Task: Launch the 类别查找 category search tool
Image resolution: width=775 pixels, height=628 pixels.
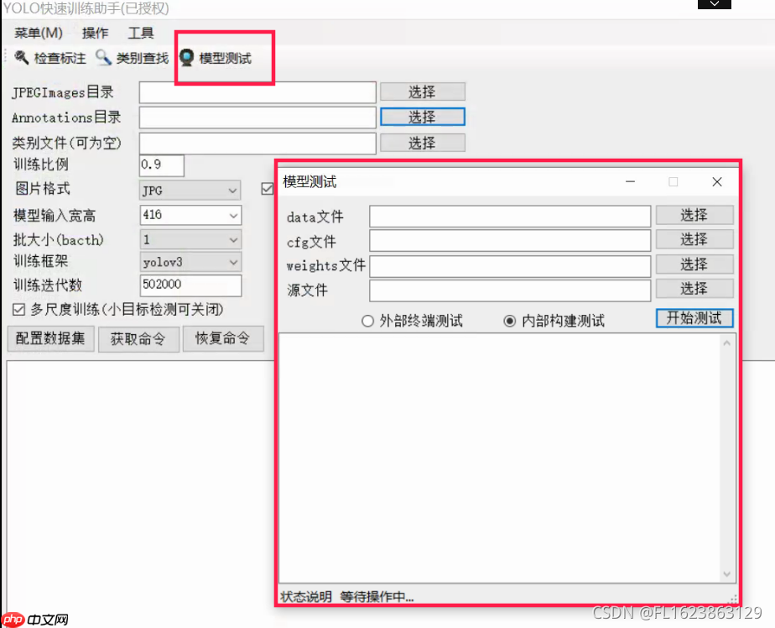Action: coord(131,58)
